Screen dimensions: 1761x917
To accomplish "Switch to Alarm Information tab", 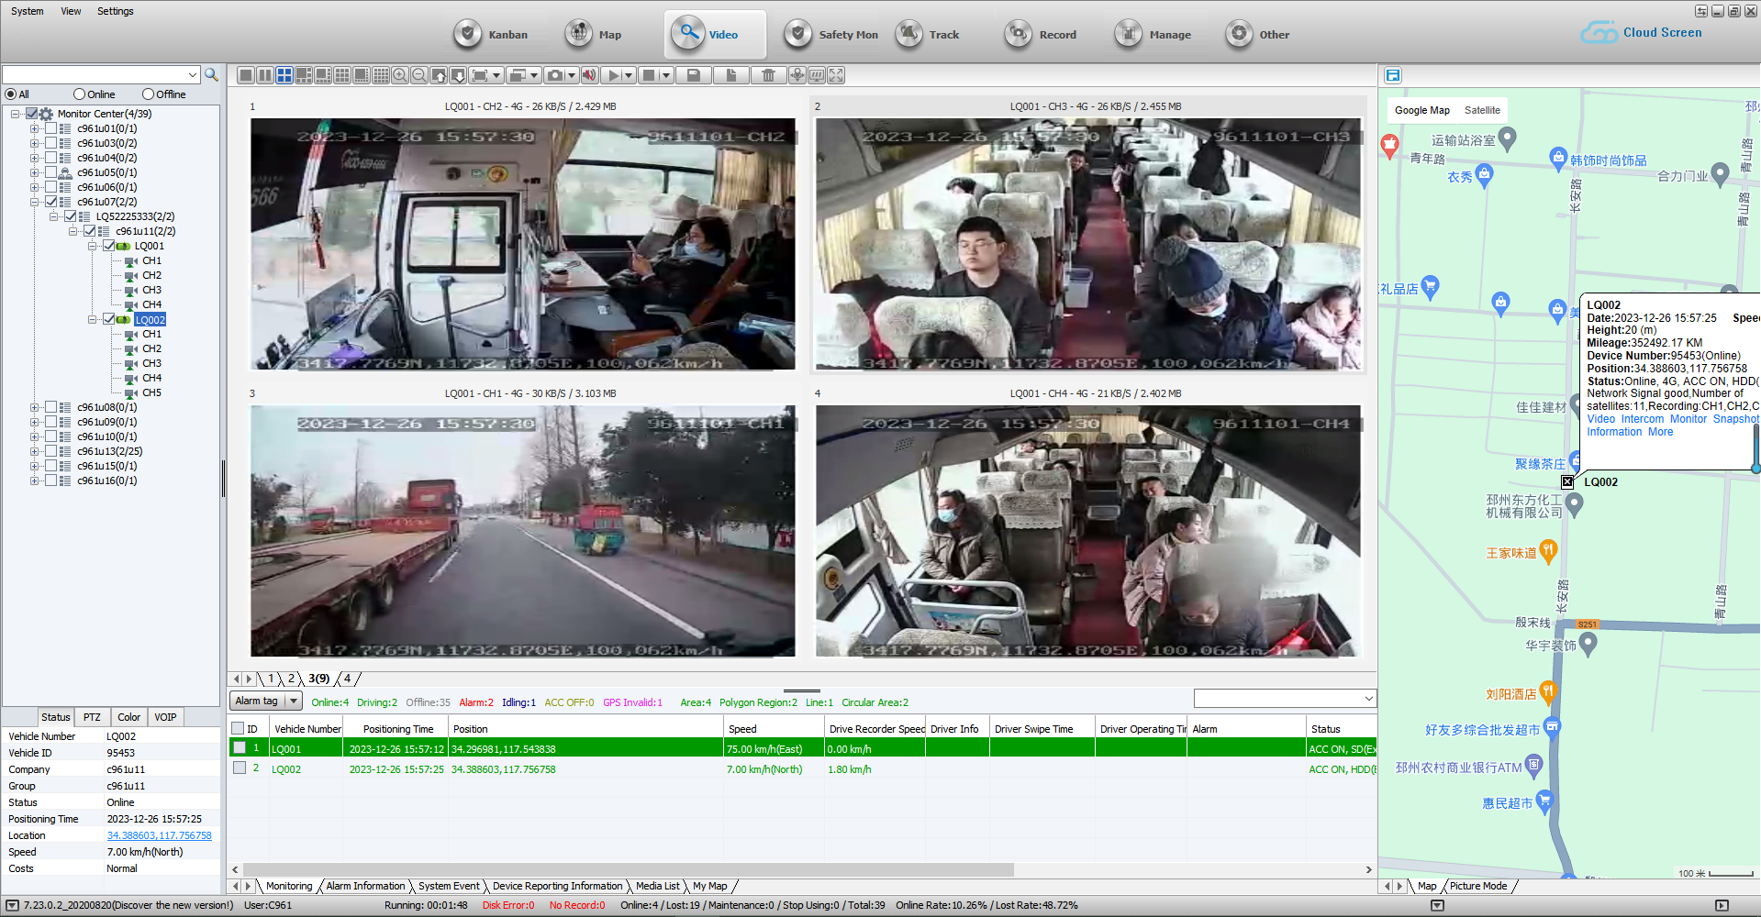I will click(365, 886).
